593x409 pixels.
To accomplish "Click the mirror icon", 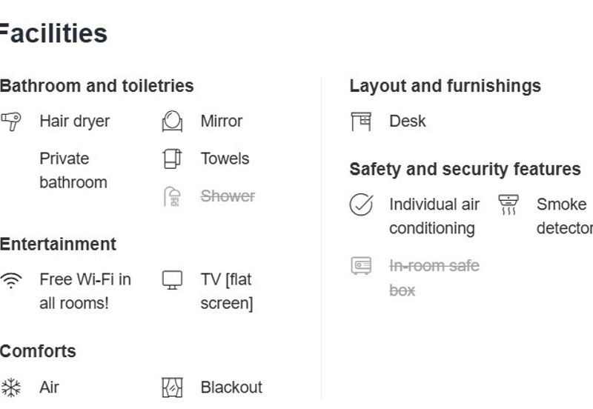I will (172, 121).
